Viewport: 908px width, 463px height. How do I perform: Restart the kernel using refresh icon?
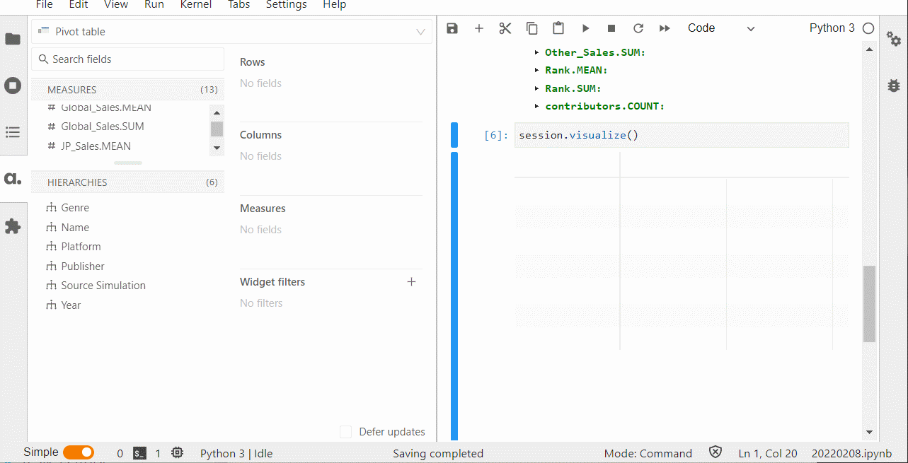coord(638,28)
